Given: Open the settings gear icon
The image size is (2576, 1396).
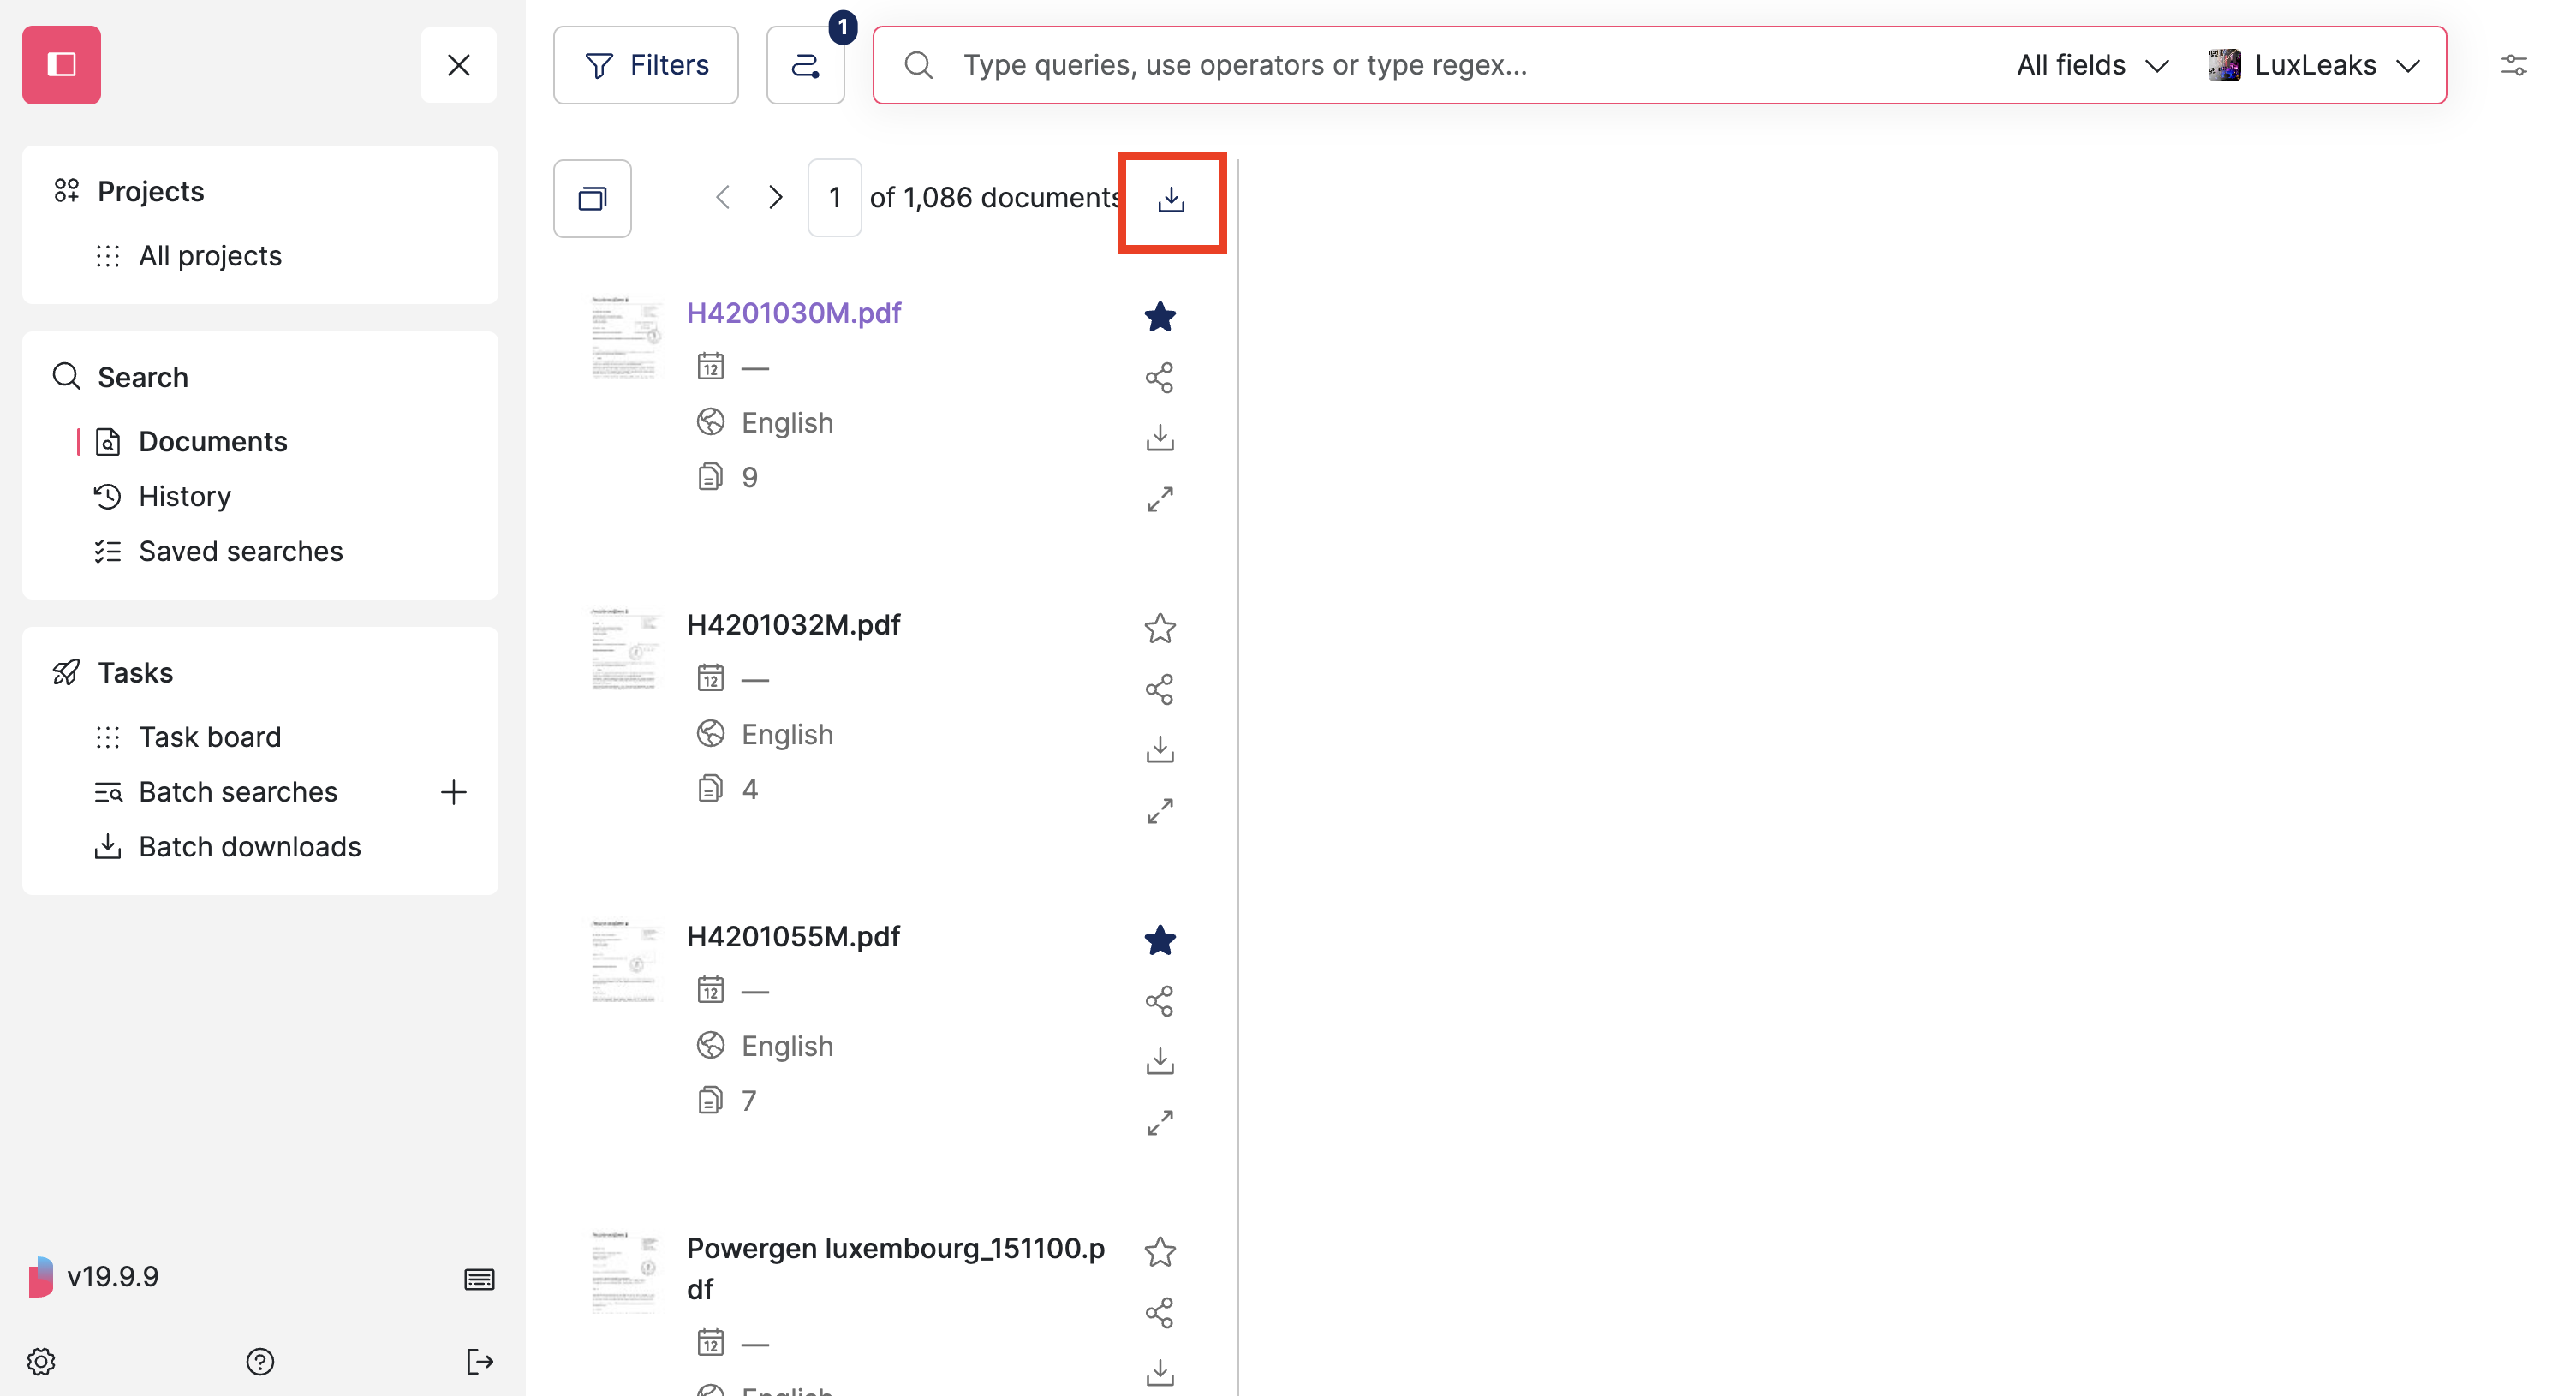Looking at the screenshot, I should [x=41, y=1361].
